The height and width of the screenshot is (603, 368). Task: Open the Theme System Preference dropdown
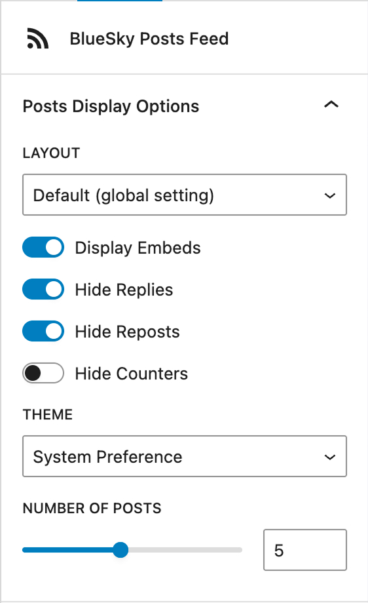click(185, 456)
